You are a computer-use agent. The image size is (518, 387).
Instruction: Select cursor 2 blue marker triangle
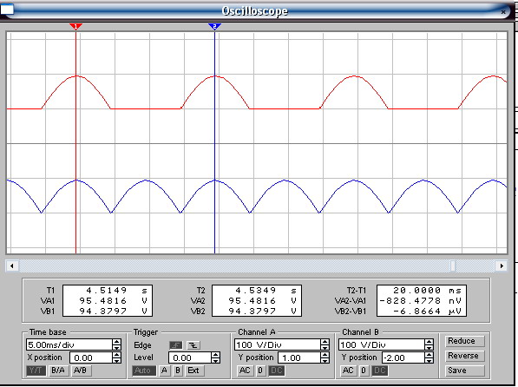pos(214,26)
